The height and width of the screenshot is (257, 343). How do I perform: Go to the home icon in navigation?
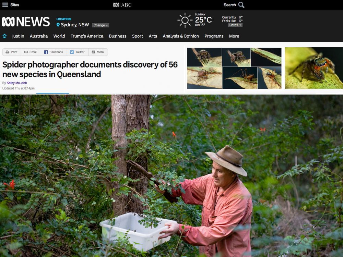click(x=4, y=36)
